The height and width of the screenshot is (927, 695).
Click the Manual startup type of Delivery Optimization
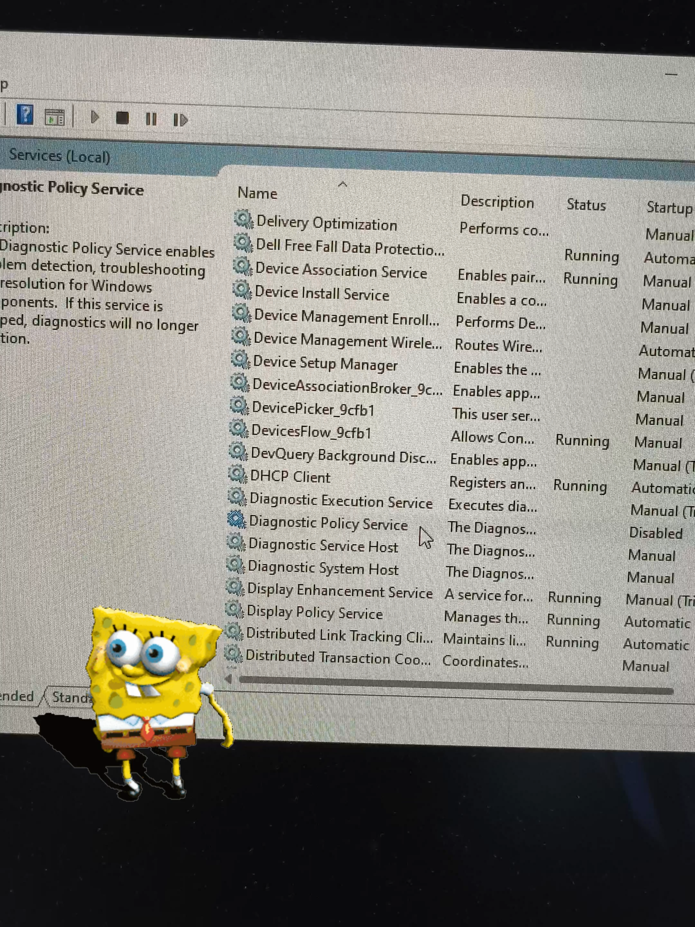[670, 235]
